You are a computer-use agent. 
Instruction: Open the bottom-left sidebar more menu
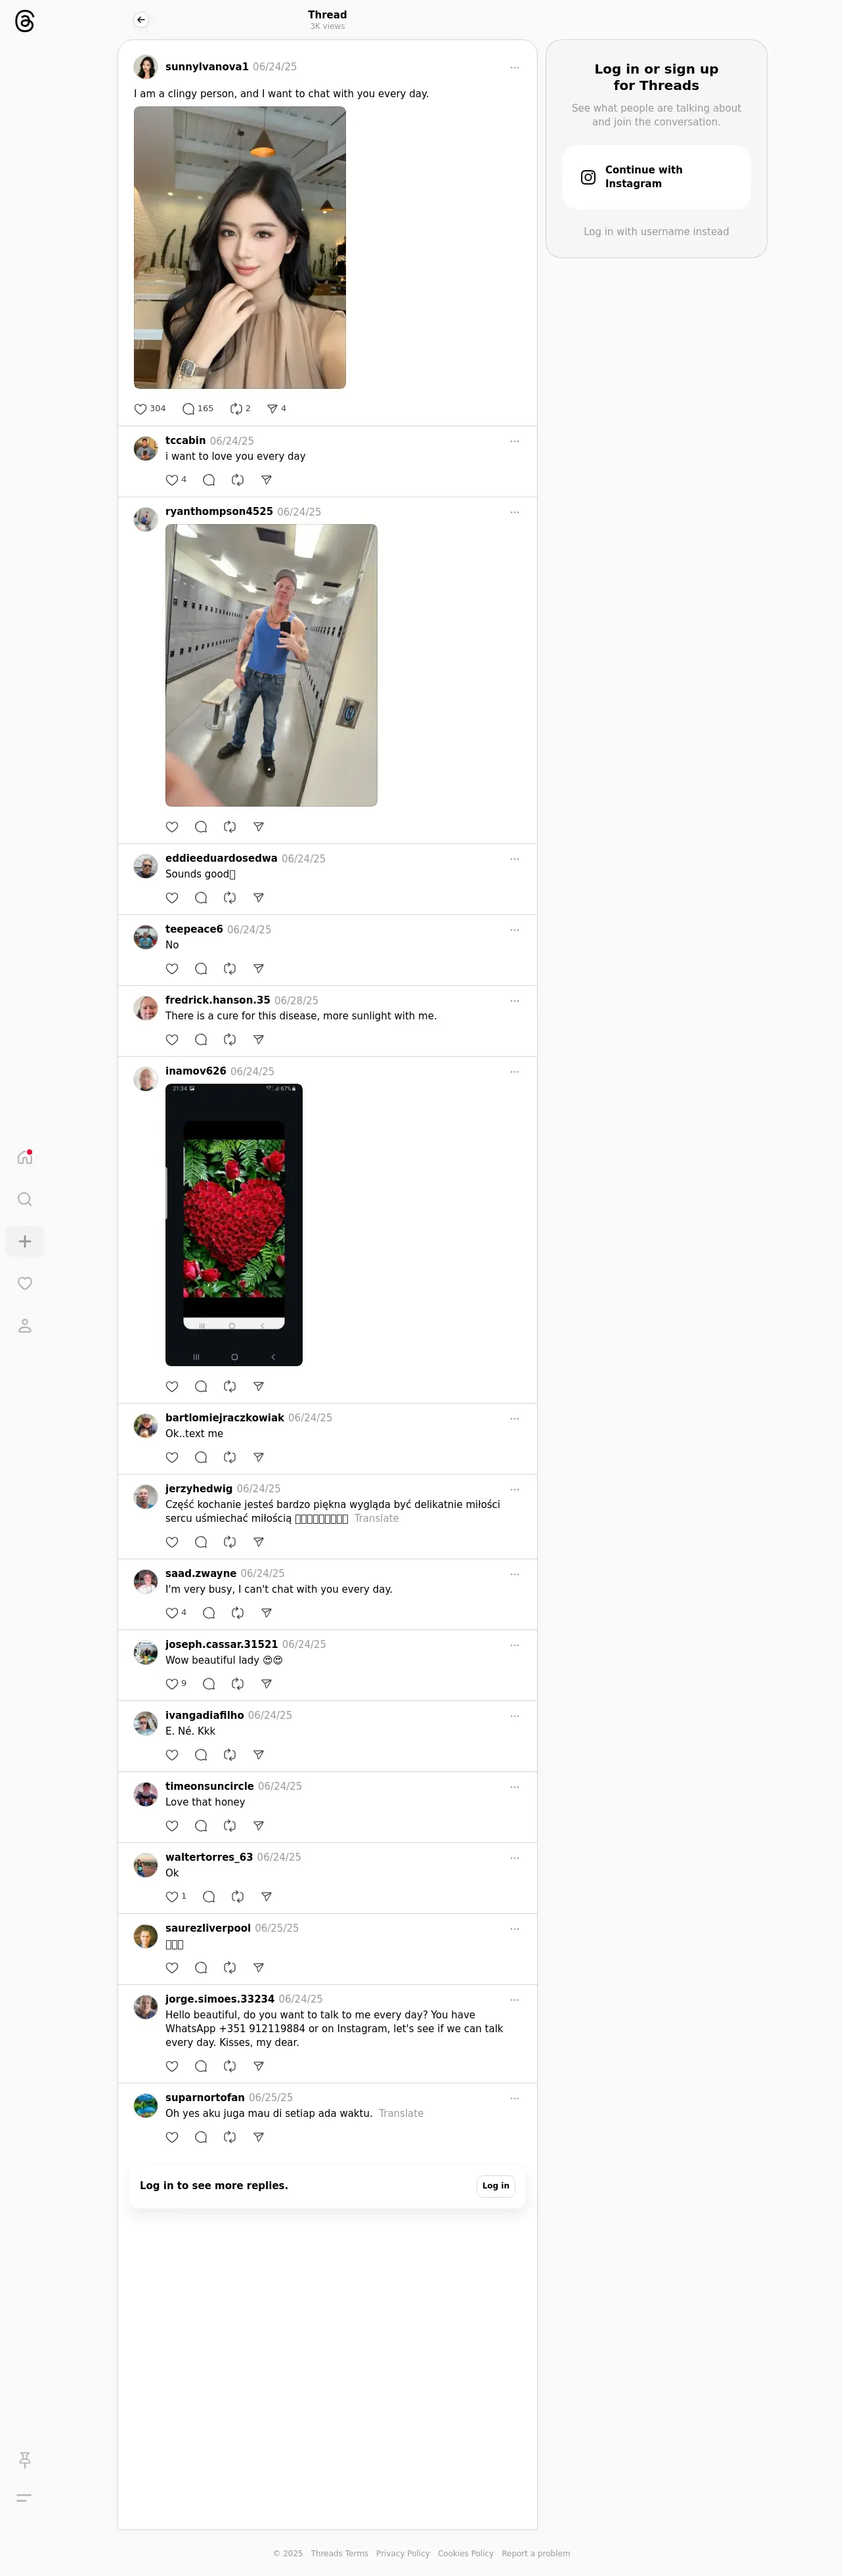pyautogui.click(x=25, y=2497)
